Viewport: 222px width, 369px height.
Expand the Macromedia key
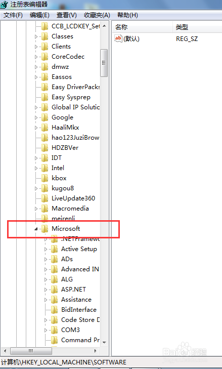tap(36, 209)
